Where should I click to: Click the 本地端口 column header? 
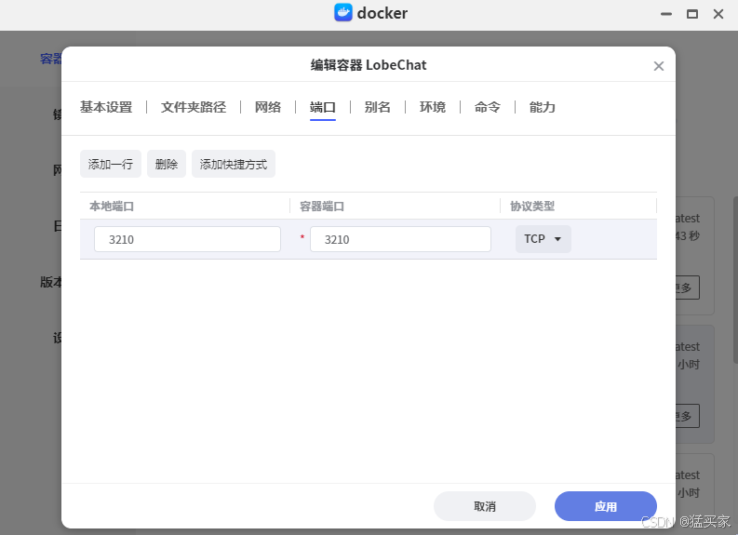pyautogui.click(x=112, y=207)
